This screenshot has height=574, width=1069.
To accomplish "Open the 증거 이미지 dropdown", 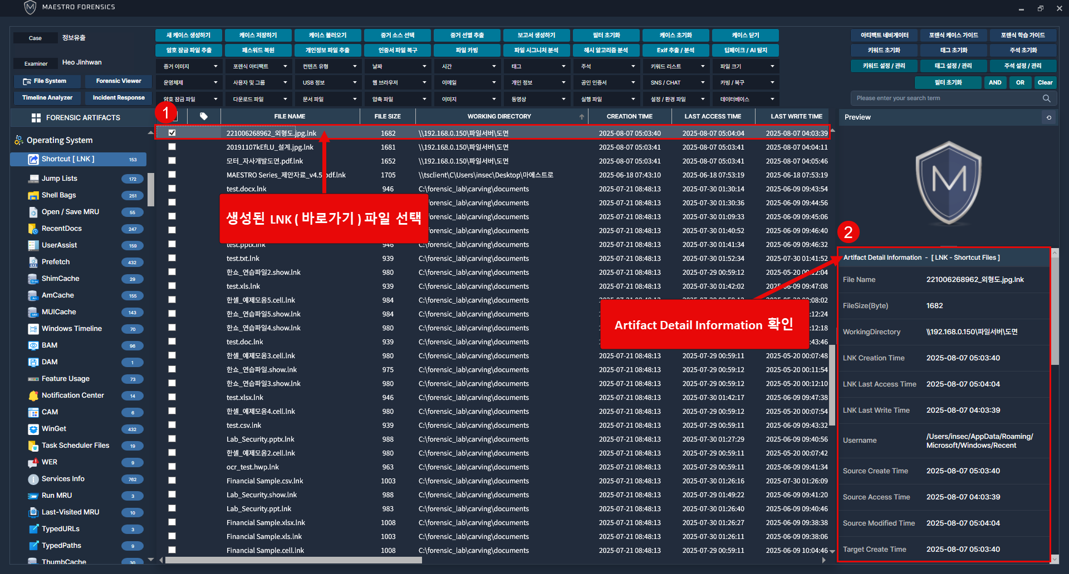I will (x=189, y=66).
